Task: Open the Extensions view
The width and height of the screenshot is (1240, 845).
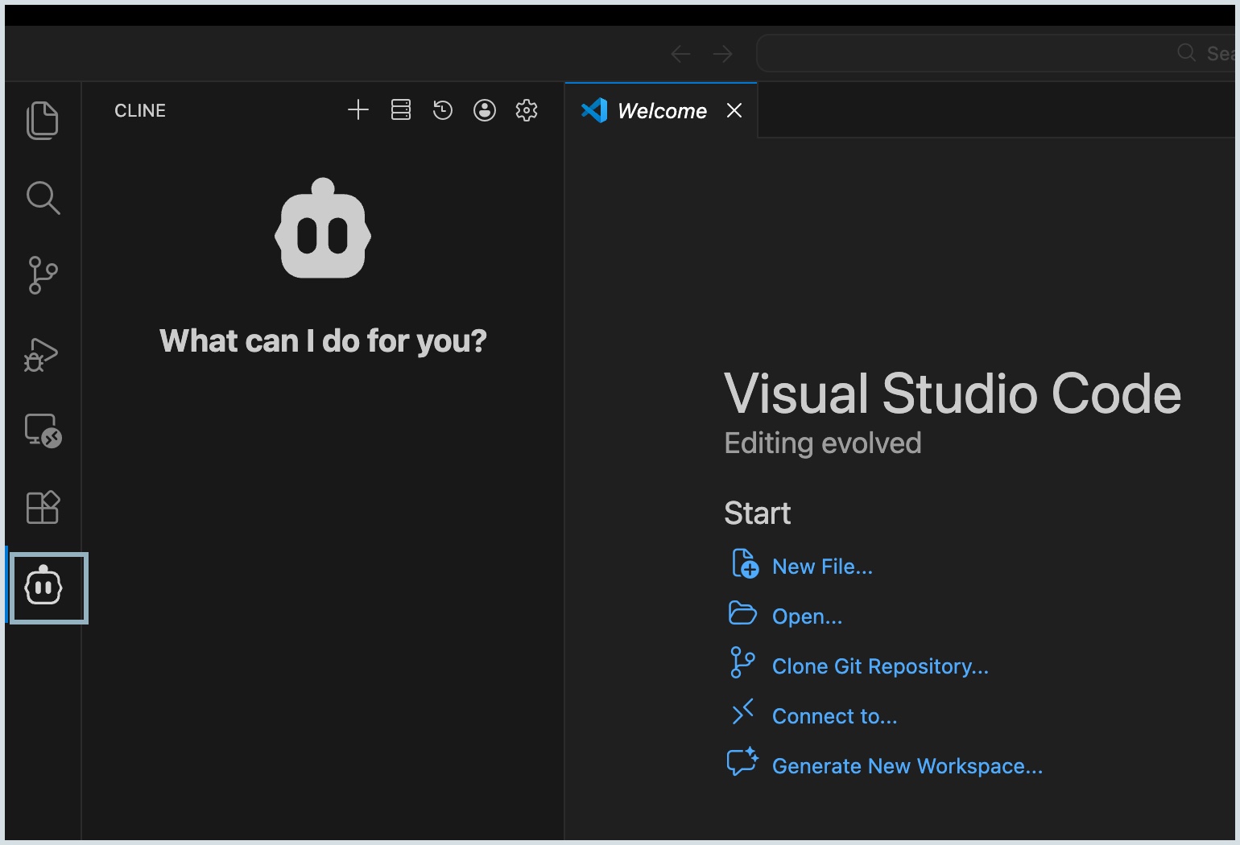Action: point(43,508)
